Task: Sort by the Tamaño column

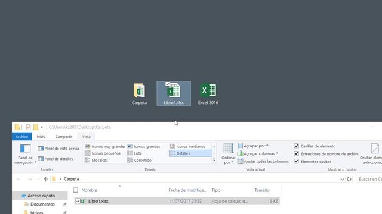Action: (x=262, y=190)
